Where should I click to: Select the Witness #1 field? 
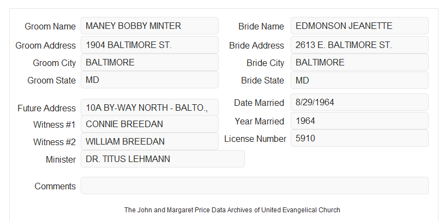pyautogui.click(x=149, y=124)
